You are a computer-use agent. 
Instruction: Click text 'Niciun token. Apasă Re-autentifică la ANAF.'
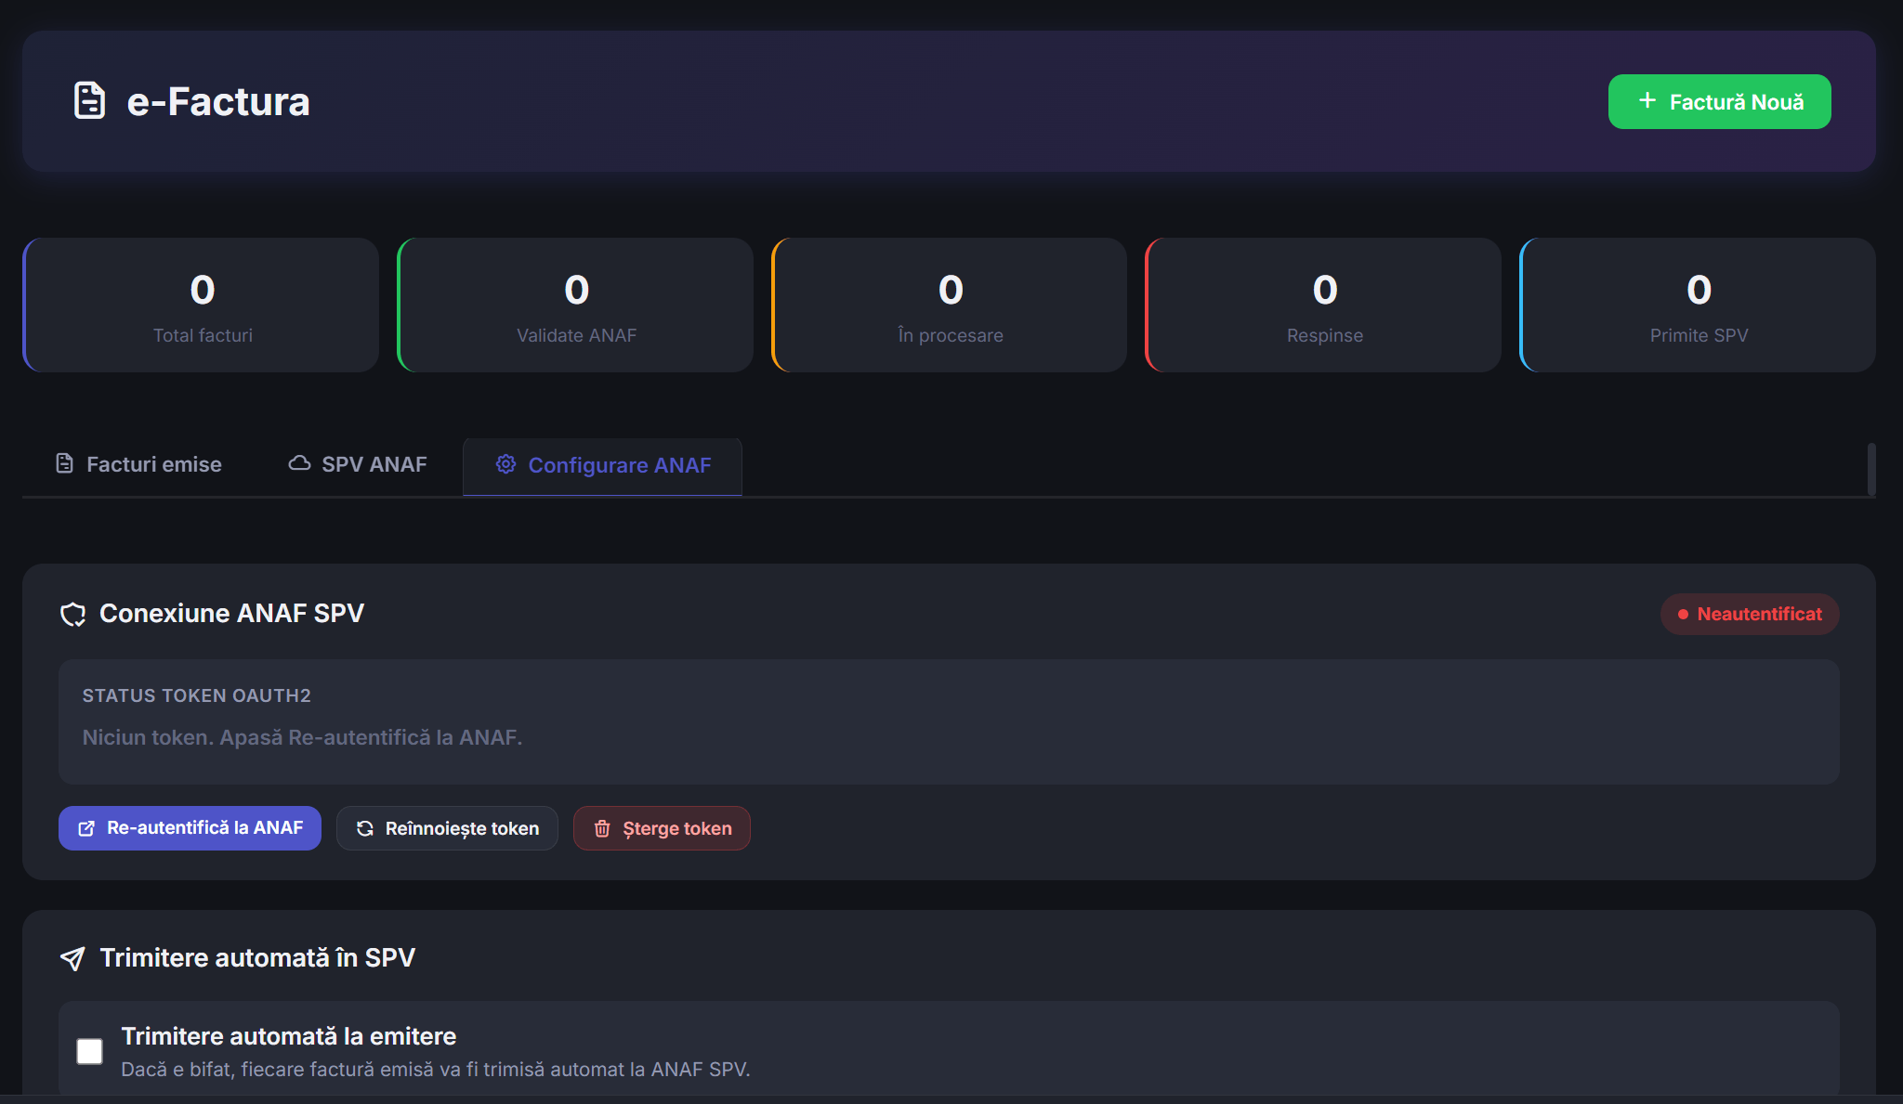pos(302,737)
